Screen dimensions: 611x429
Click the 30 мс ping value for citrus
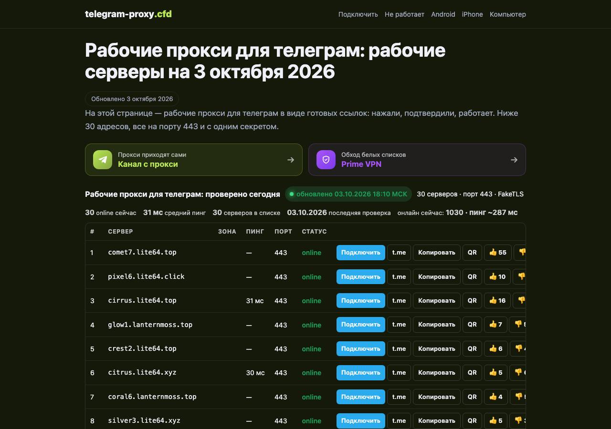tap(255, 373)
